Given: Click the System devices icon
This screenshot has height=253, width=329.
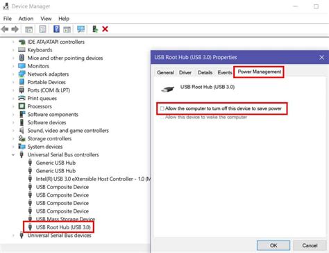Looking at the screenshot, I should tap(22, 147).
